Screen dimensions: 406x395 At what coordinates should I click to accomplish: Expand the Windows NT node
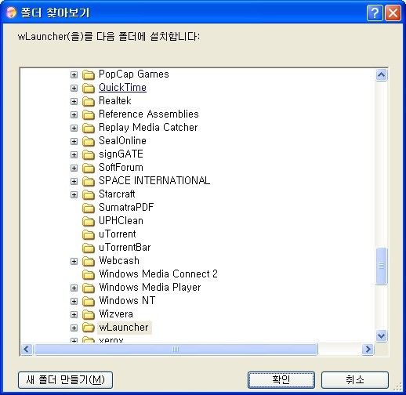[74, 302]
